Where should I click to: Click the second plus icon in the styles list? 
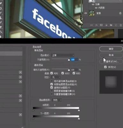20,77
